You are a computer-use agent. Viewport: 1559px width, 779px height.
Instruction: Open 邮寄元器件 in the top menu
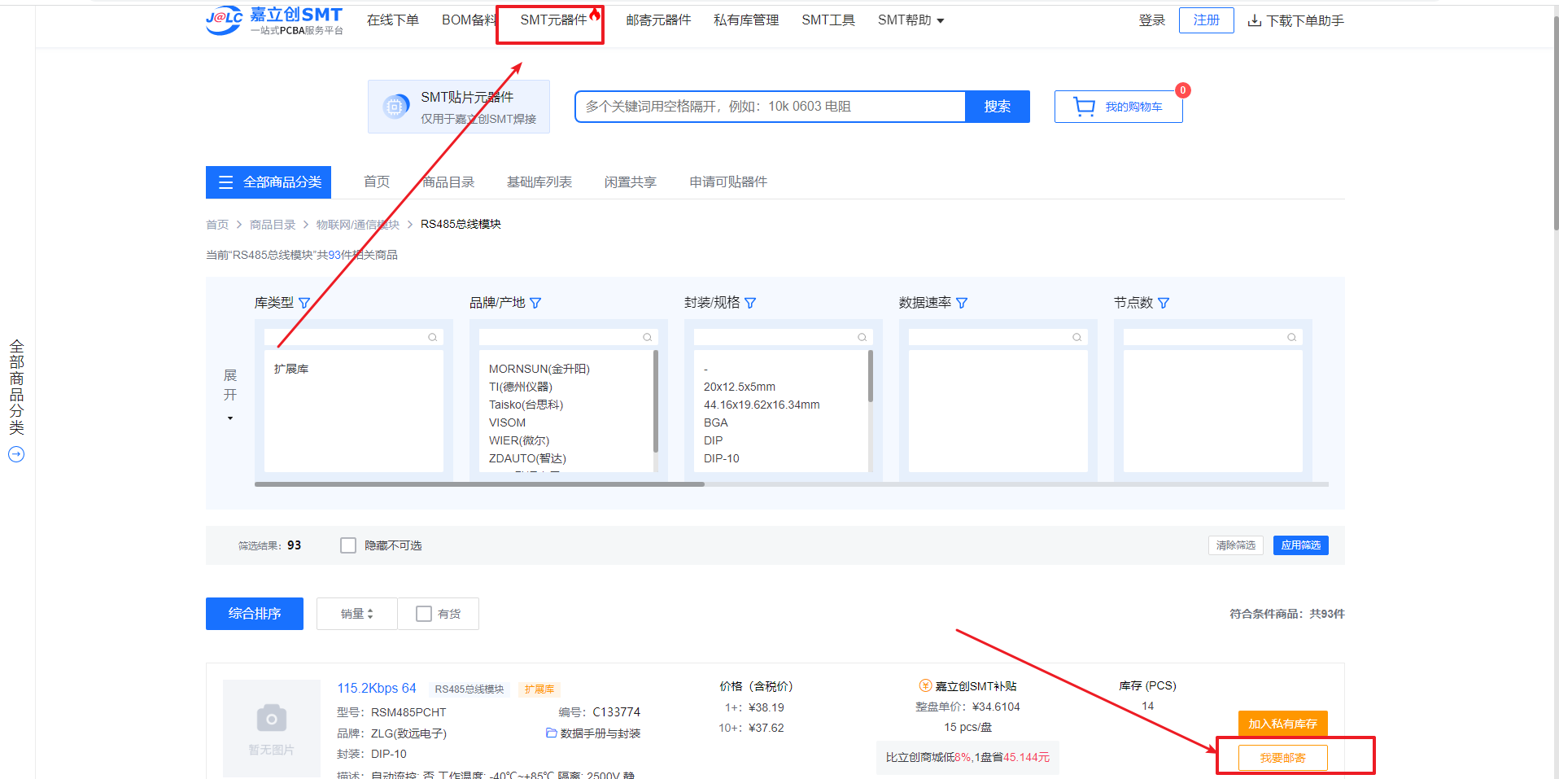[x=657, y=20]
